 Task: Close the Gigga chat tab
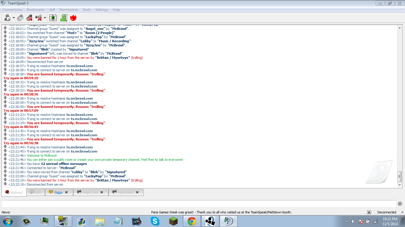pos(66,192)
